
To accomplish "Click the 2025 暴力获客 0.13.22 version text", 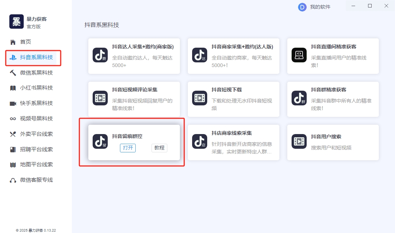I will point(36,230).
